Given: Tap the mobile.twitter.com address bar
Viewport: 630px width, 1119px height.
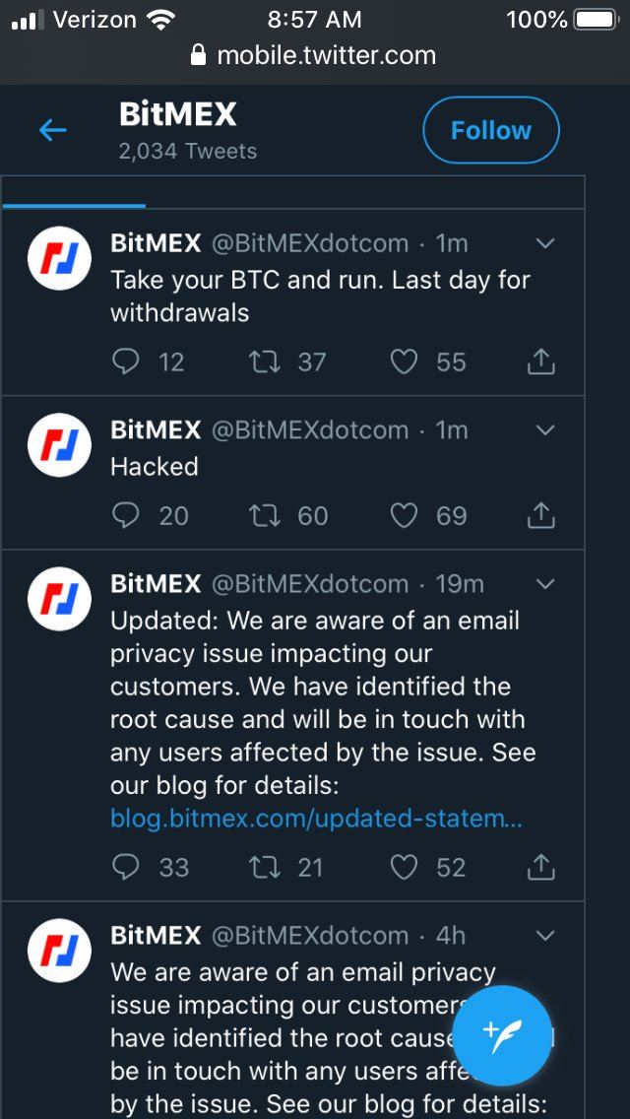Looking at the screenshot, I should (x=315, y=55).
